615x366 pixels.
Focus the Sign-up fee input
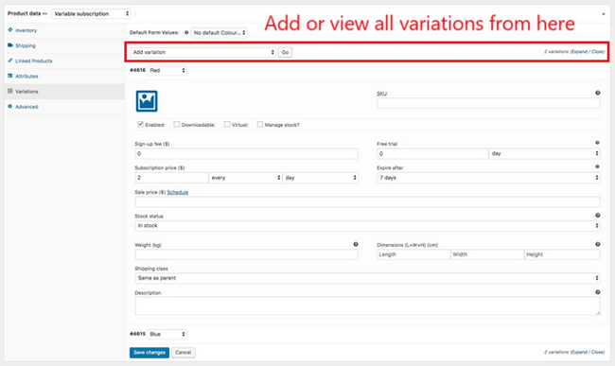click(246, 153)
